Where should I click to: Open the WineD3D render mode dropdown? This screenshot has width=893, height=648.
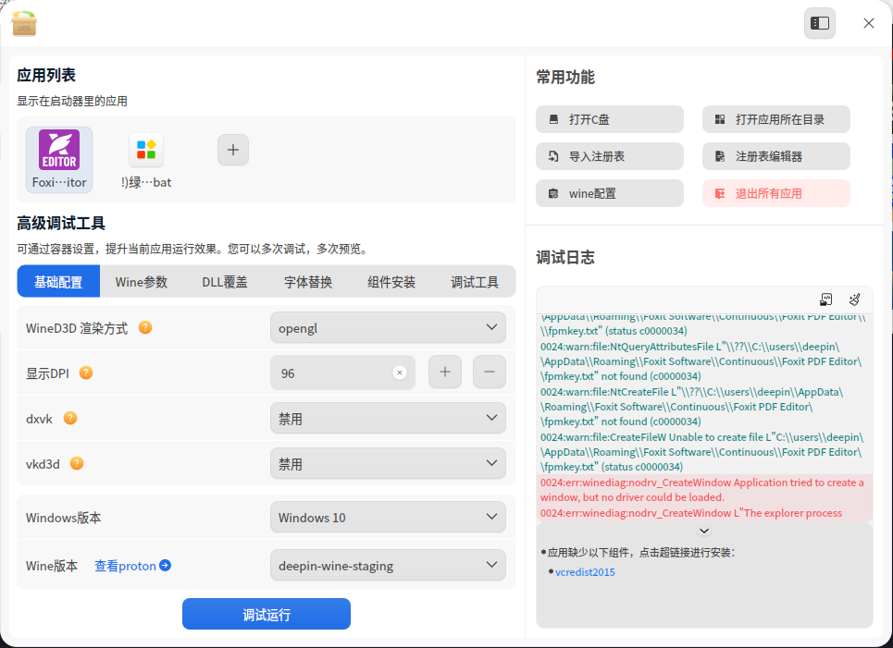pos(388,328)
